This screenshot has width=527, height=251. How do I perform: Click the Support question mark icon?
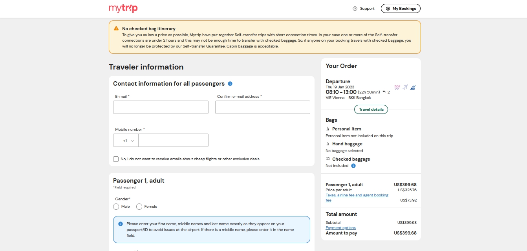[x=355, y=9]
